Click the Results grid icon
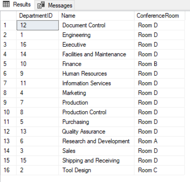The width and height of the screenshot is (190, 182). tap(6, 4)
